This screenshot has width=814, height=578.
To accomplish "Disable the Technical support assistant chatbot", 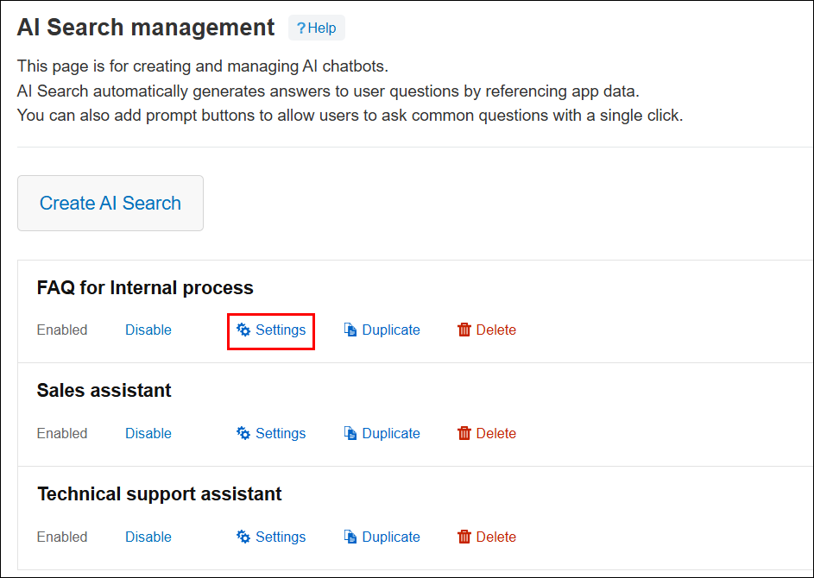I will 148,537.
